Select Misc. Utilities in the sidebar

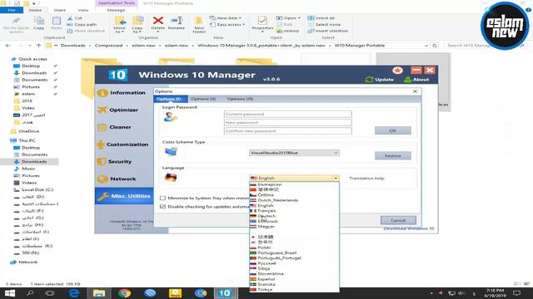point(124,196)
